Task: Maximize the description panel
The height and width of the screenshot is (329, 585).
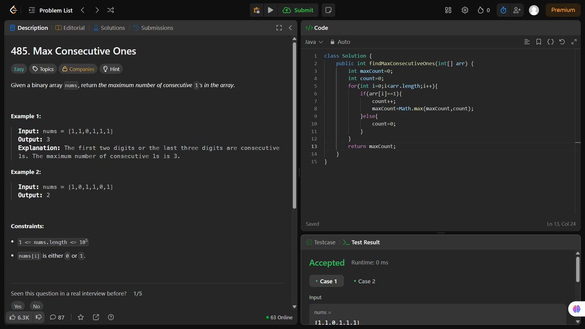Action: (x=279, y=28)
